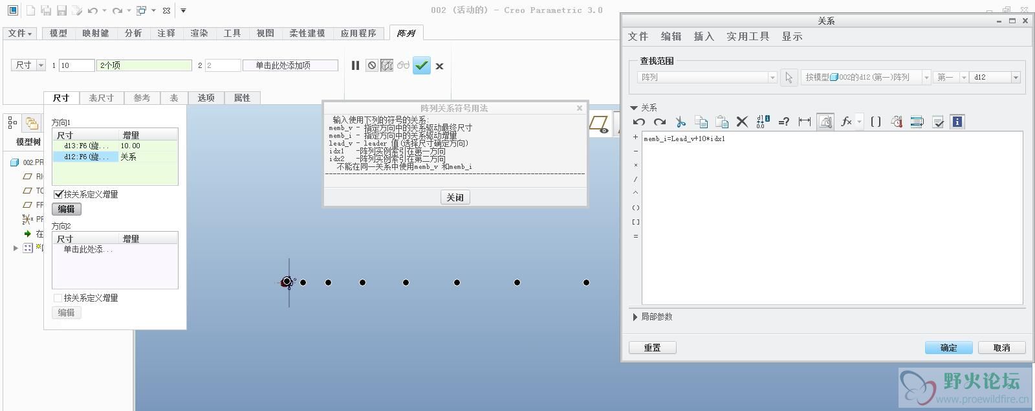Uncheck 按关系定义增量 under 方向1
Viewport: 1035px width, 411px height.
tap(59, 194)
